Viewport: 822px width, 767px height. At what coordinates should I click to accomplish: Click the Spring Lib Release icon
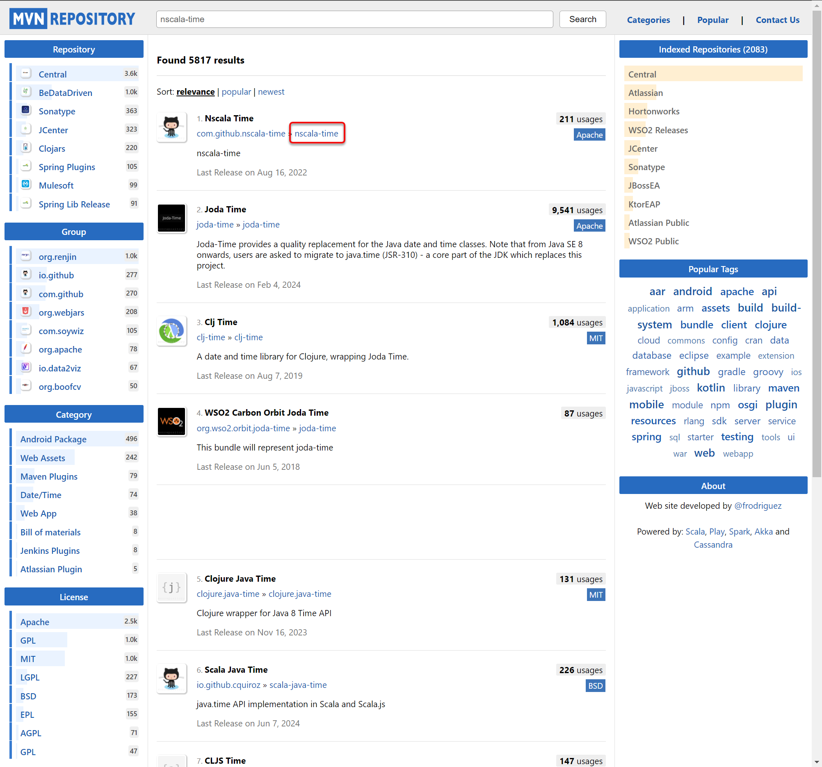[x=25, y=203]
